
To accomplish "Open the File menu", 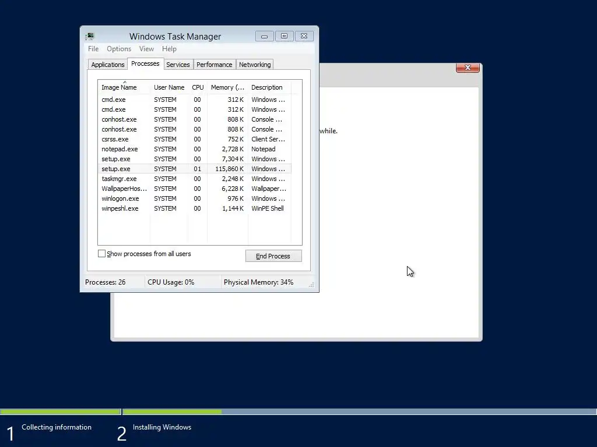I will pos(93,49).
